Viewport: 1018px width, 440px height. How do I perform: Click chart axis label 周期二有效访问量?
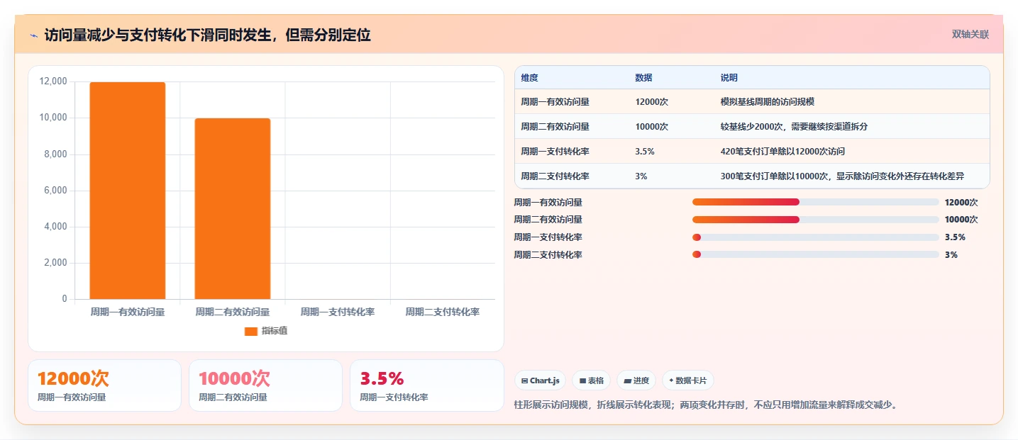coord(233,312)
